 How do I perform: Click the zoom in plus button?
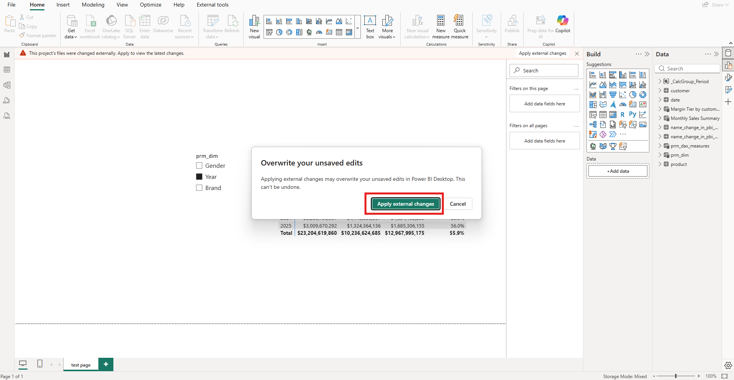[699, 376]
